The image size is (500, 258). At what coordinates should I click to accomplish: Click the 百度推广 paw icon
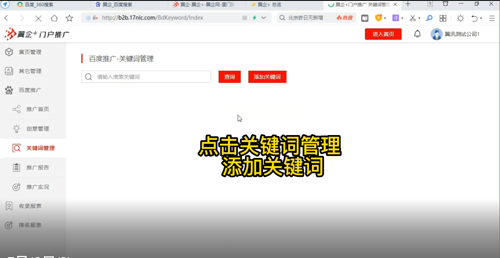[x=9, y=90]
